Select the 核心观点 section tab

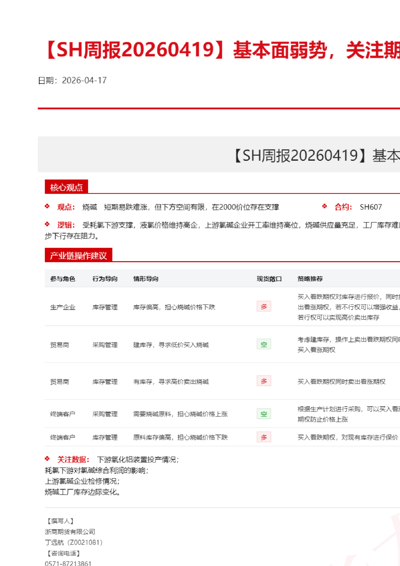point(66,187)
